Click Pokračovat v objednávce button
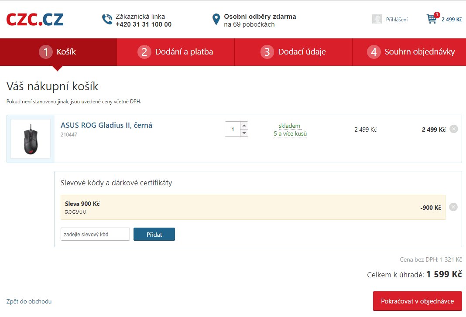Viewport: 466px width, 317px height. tap(417, 301)
